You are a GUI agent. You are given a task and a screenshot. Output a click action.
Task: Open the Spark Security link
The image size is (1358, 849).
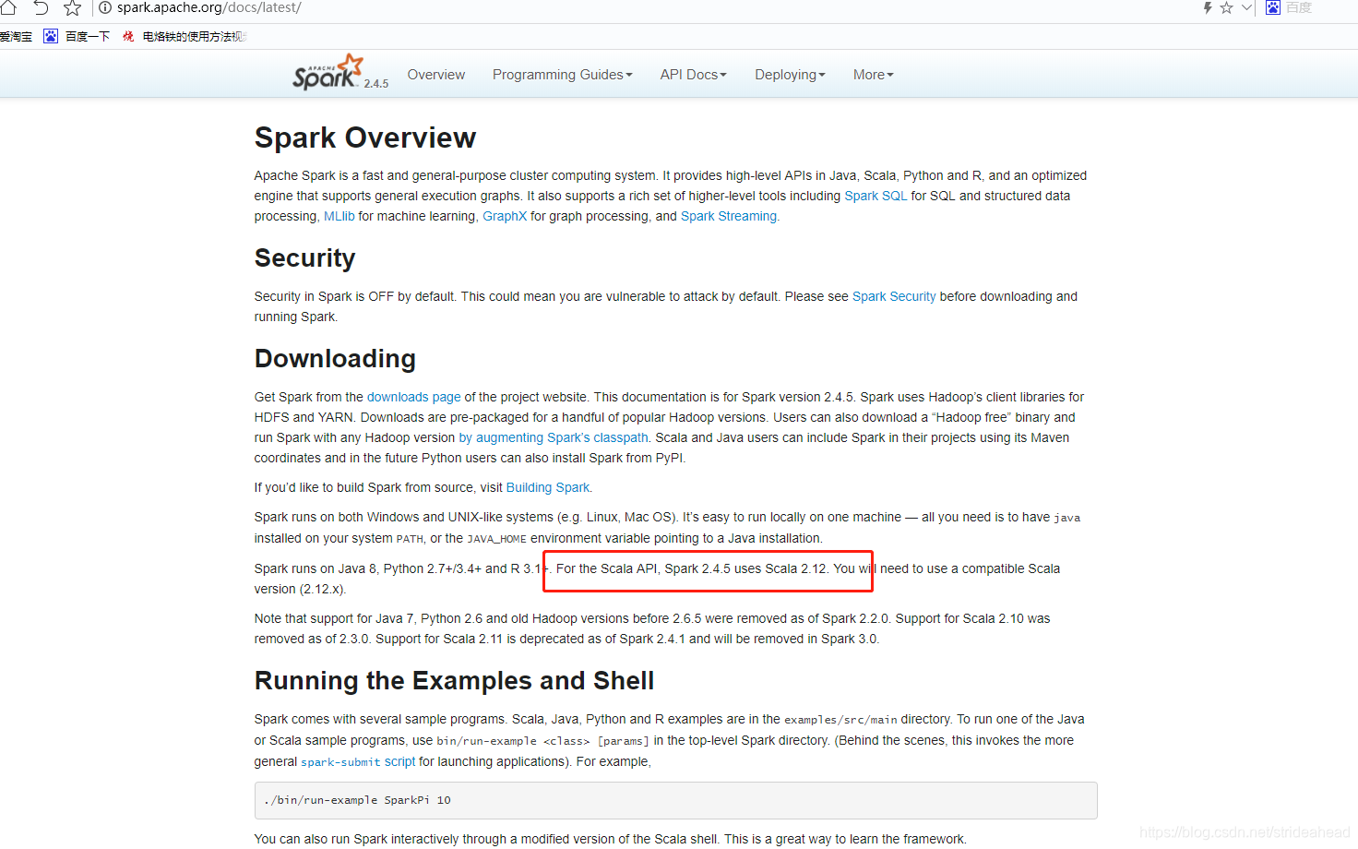click(894, 296)
